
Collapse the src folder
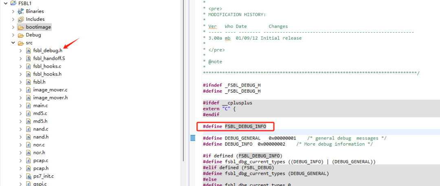pyautogui.click(x=13, y=43)
